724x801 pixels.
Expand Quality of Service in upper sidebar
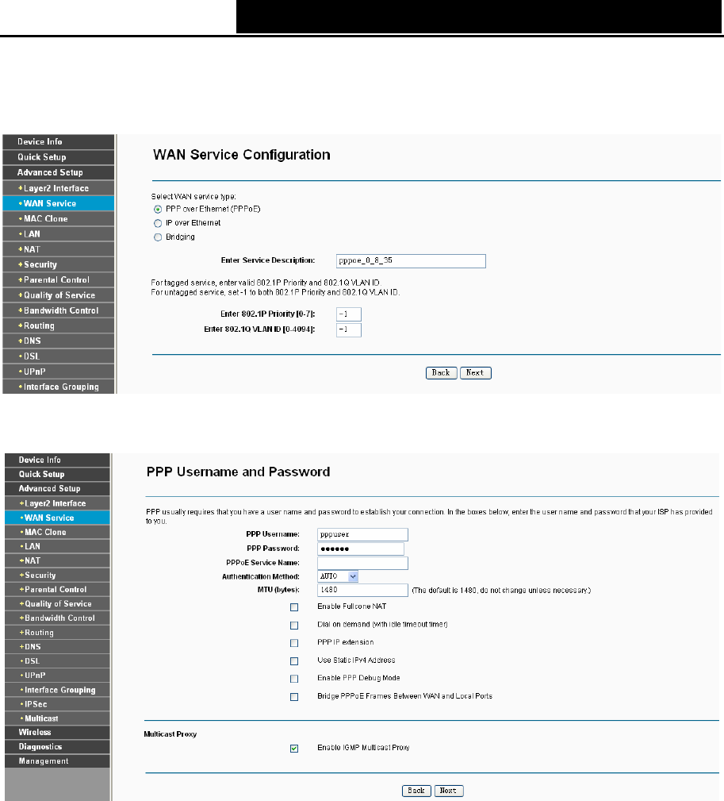[58, 295]
